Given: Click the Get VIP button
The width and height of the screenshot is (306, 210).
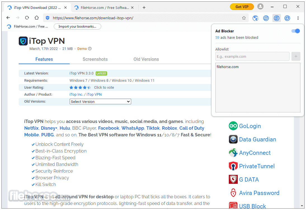Looking at the screenshot, I should pyautogui.click(x=242, y=7).
